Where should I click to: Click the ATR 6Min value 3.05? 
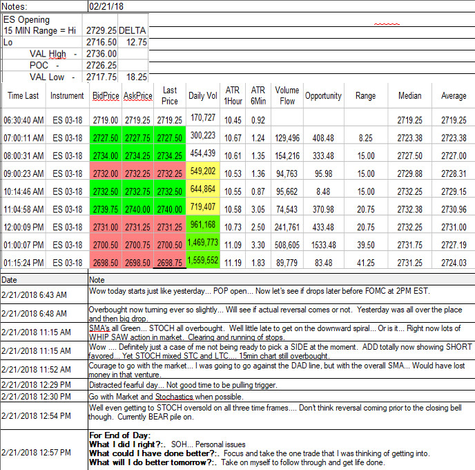(258, 209)
